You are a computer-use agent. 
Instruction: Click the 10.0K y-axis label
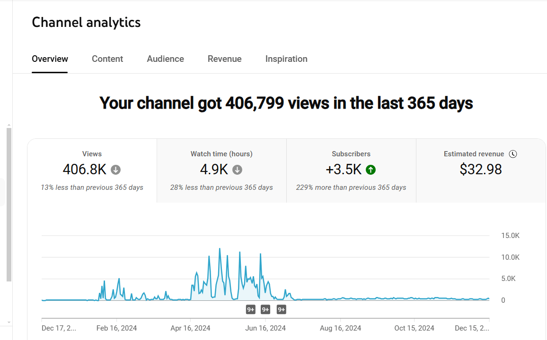click(x=511, y=257)
